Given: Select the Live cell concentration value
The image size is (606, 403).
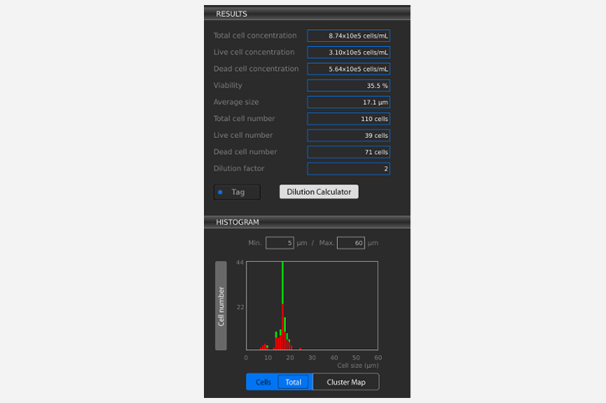Looking at the screenshot, I should tap(349, 52).
